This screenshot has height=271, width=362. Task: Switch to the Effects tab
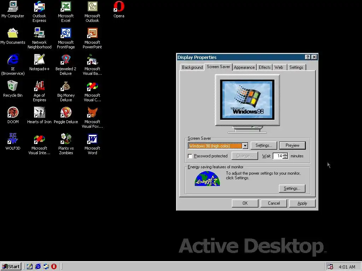pyautogui.click(x=264, y=67)
